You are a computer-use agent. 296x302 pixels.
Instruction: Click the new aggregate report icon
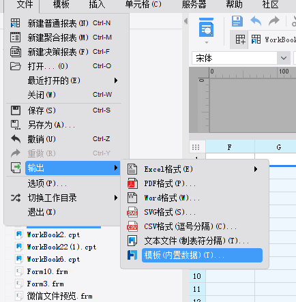[15, 37]
